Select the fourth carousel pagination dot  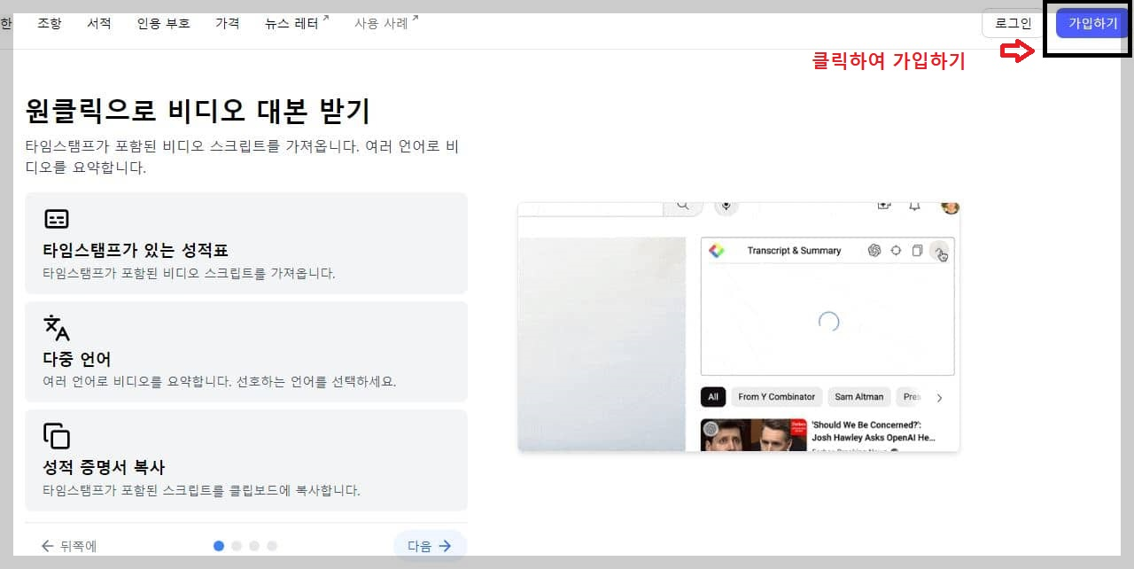272,546
